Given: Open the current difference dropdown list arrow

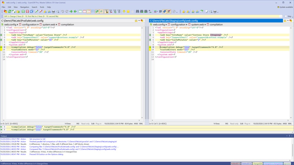Looking at the screenshot, I should pos(281,16).
